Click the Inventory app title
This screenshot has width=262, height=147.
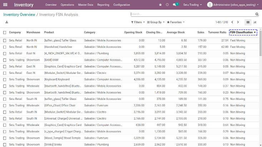24,5
